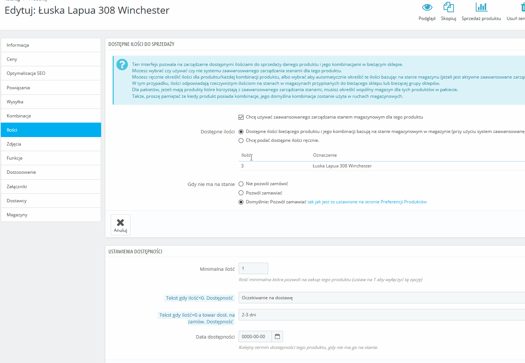Viewport: 525px width, 363px height.
Task: Choose 'Nie pozwól zamówić' option
Action: [x=241, y=184]
